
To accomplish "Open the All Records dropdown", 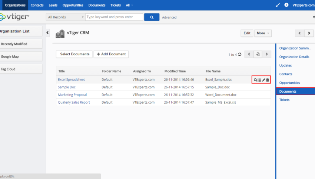I will (65, 17).
